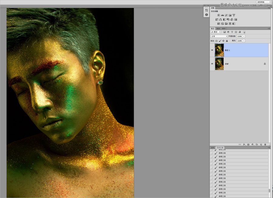Add a Levels adjustment from Adjustments panel
Viewport: 273px width, 198px height.
(x=222, y=15)
